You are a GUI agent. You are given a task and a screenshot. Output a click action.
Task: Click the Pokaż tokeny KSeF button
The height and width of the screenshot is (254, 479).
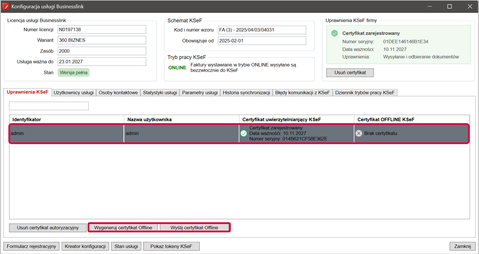(x=171, y=246)
